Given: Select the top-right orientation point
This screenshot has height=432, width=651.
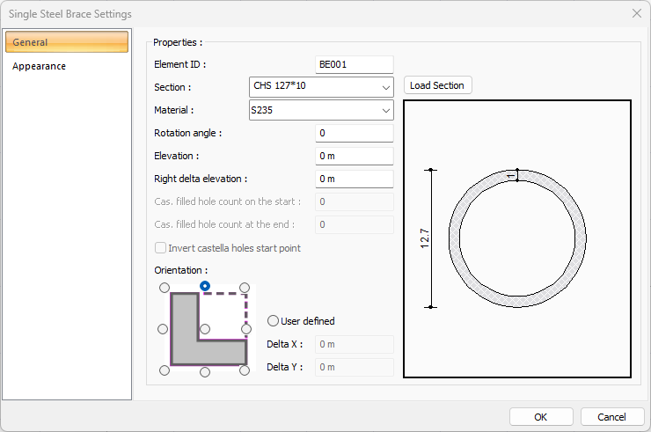Looking at the screenshot, I should (245, 288).
